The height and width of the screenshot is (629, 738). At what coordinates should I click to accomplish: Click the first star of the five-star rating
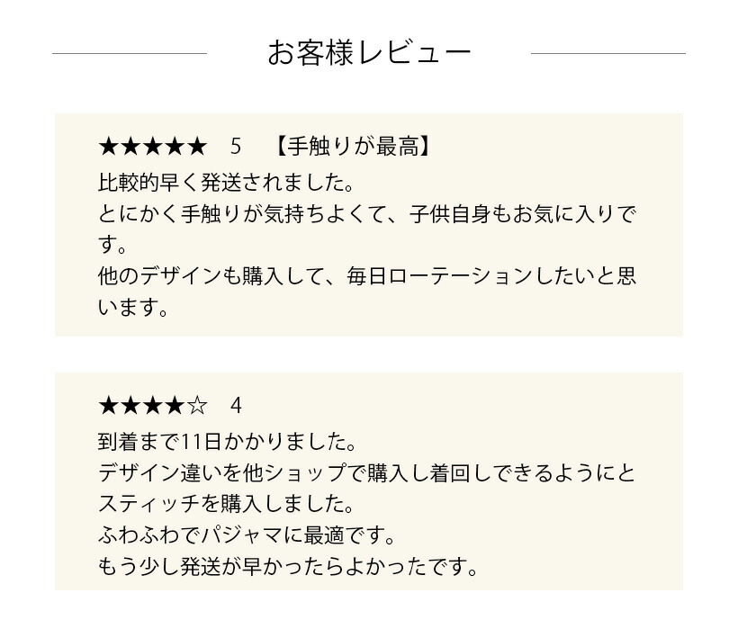(x=109, y=147)
